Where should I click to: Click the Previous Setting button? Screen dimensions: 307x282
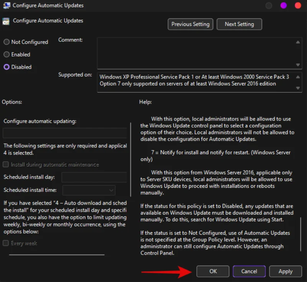tap(190, 24)
